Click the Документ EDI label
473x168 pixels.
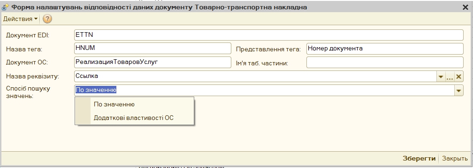click(27, 35)
